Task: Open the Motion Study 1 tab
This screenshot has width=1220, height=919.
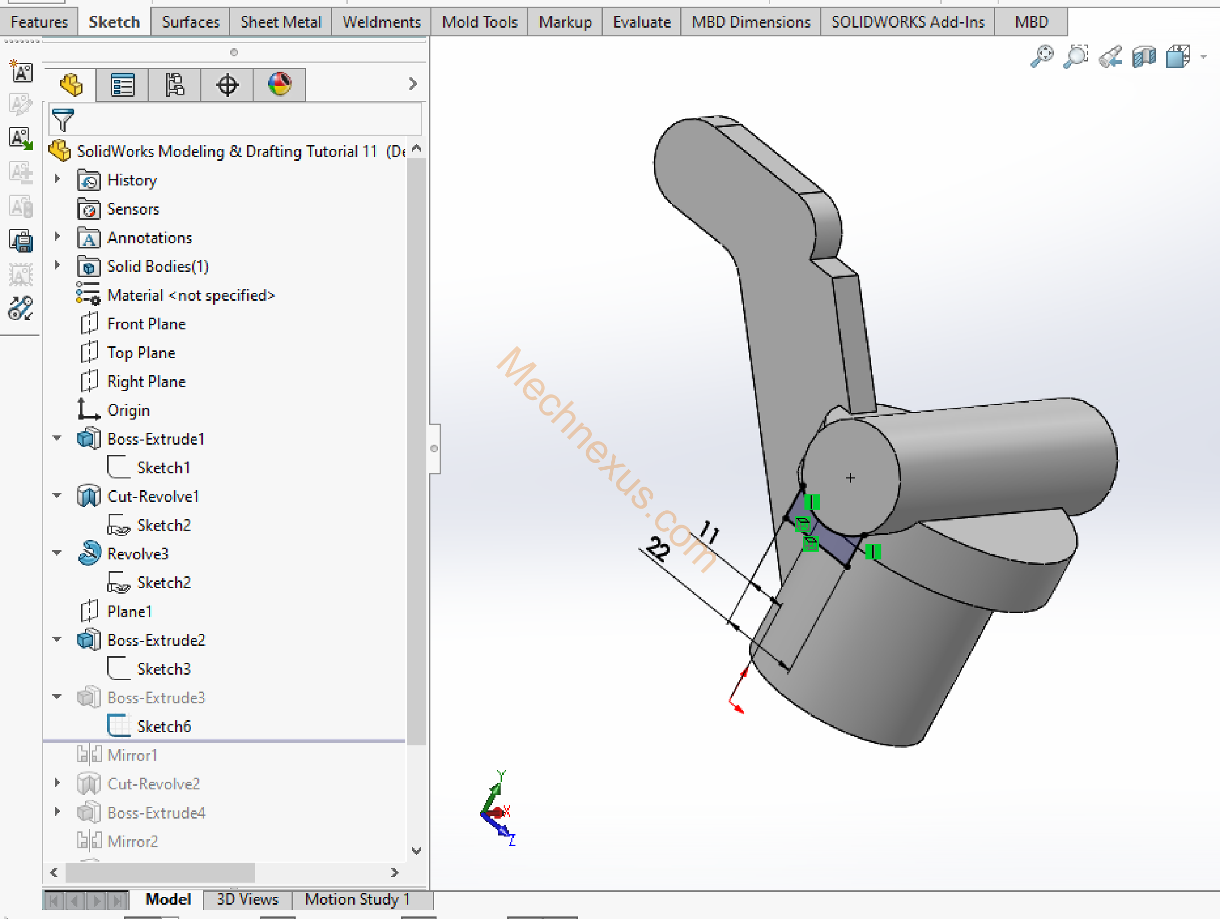Action: tap(357, 899)
